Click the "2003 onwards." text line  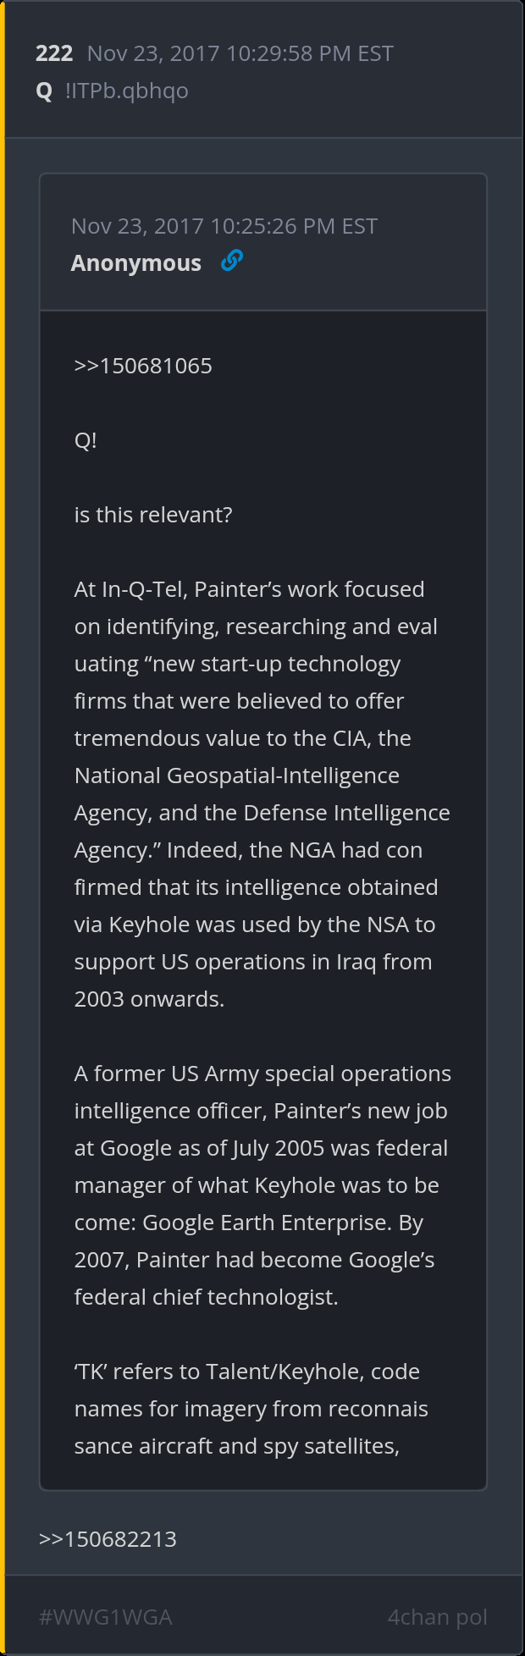click(x=149, y=999)
